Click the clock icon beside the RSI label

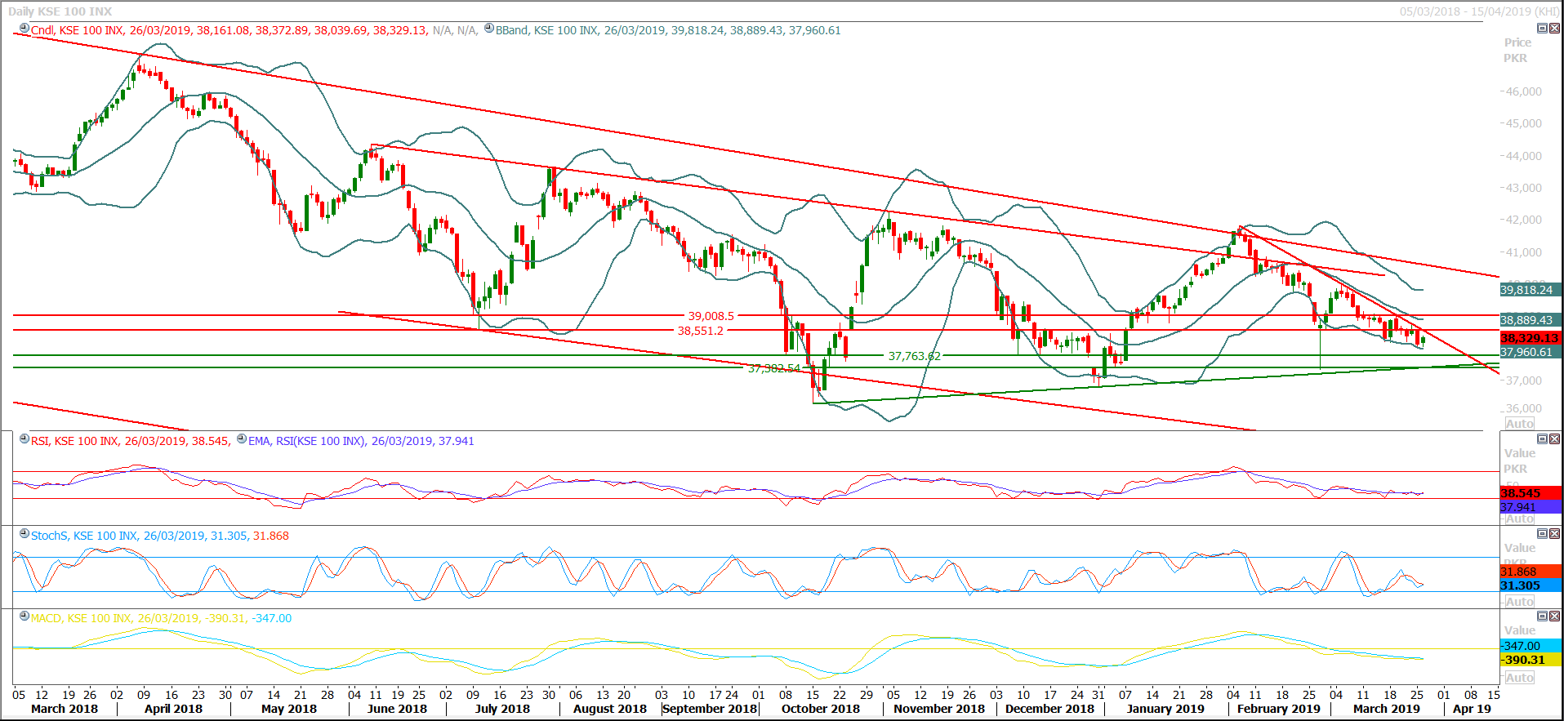coord(25,439)
